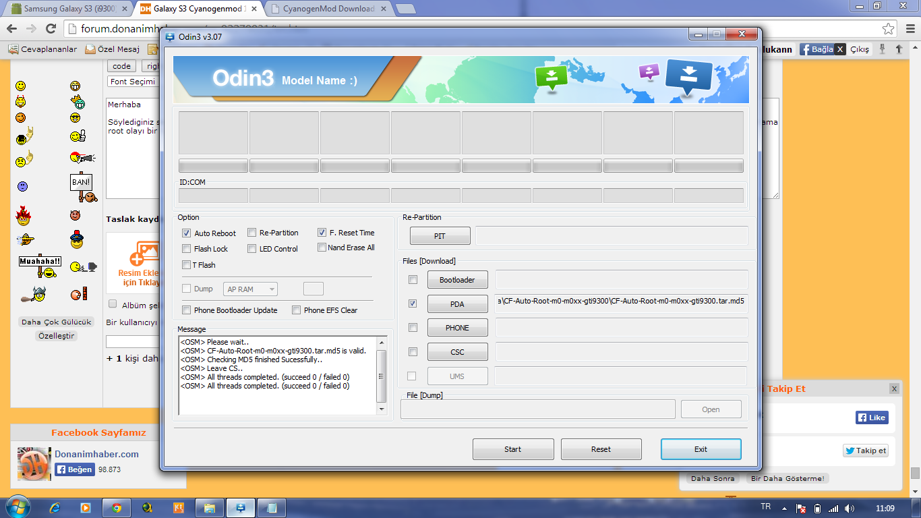Open Internet Explorer from taskbar
This screenshot has width=921, height=518.
(55, 508)
